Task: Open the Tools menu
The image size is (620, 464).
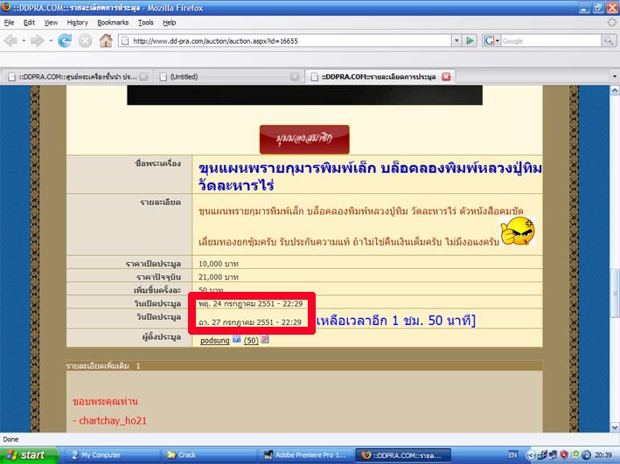Action: (146, 22)
